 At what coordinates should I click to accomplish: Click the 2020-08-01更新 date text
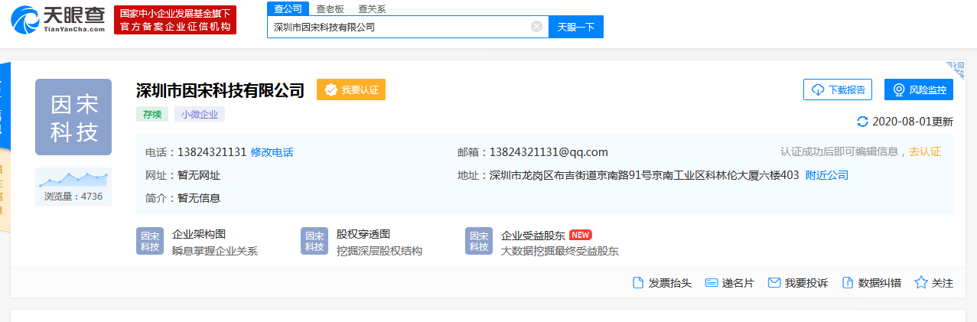click(913, 122)
